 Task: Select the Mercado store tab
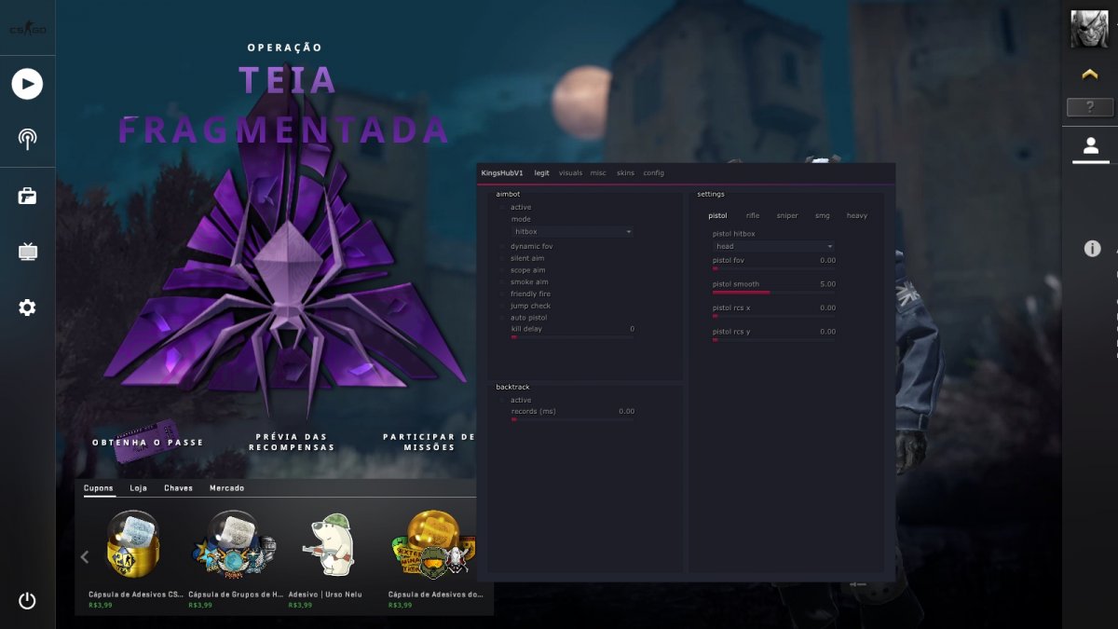tap(227, 488)
